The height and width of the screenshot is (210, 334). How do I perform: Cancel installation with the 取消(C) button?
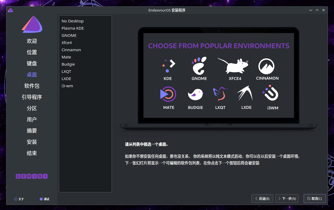click(x=315, y=199)
